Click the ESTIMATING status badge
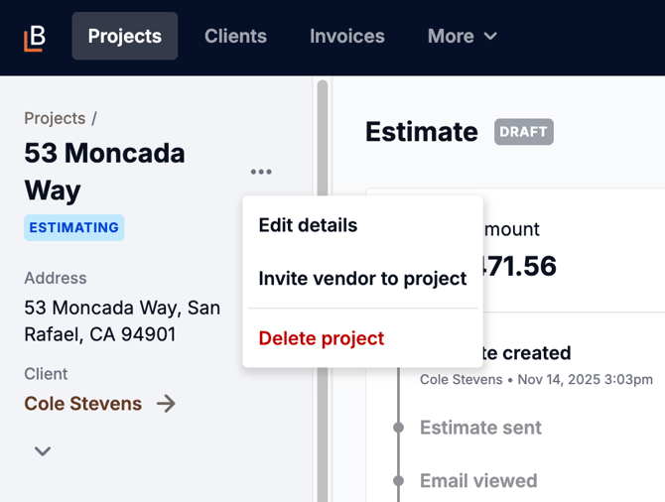Image resolution: width=665 pixels, height=502 pixels. (x=74, y=227)
